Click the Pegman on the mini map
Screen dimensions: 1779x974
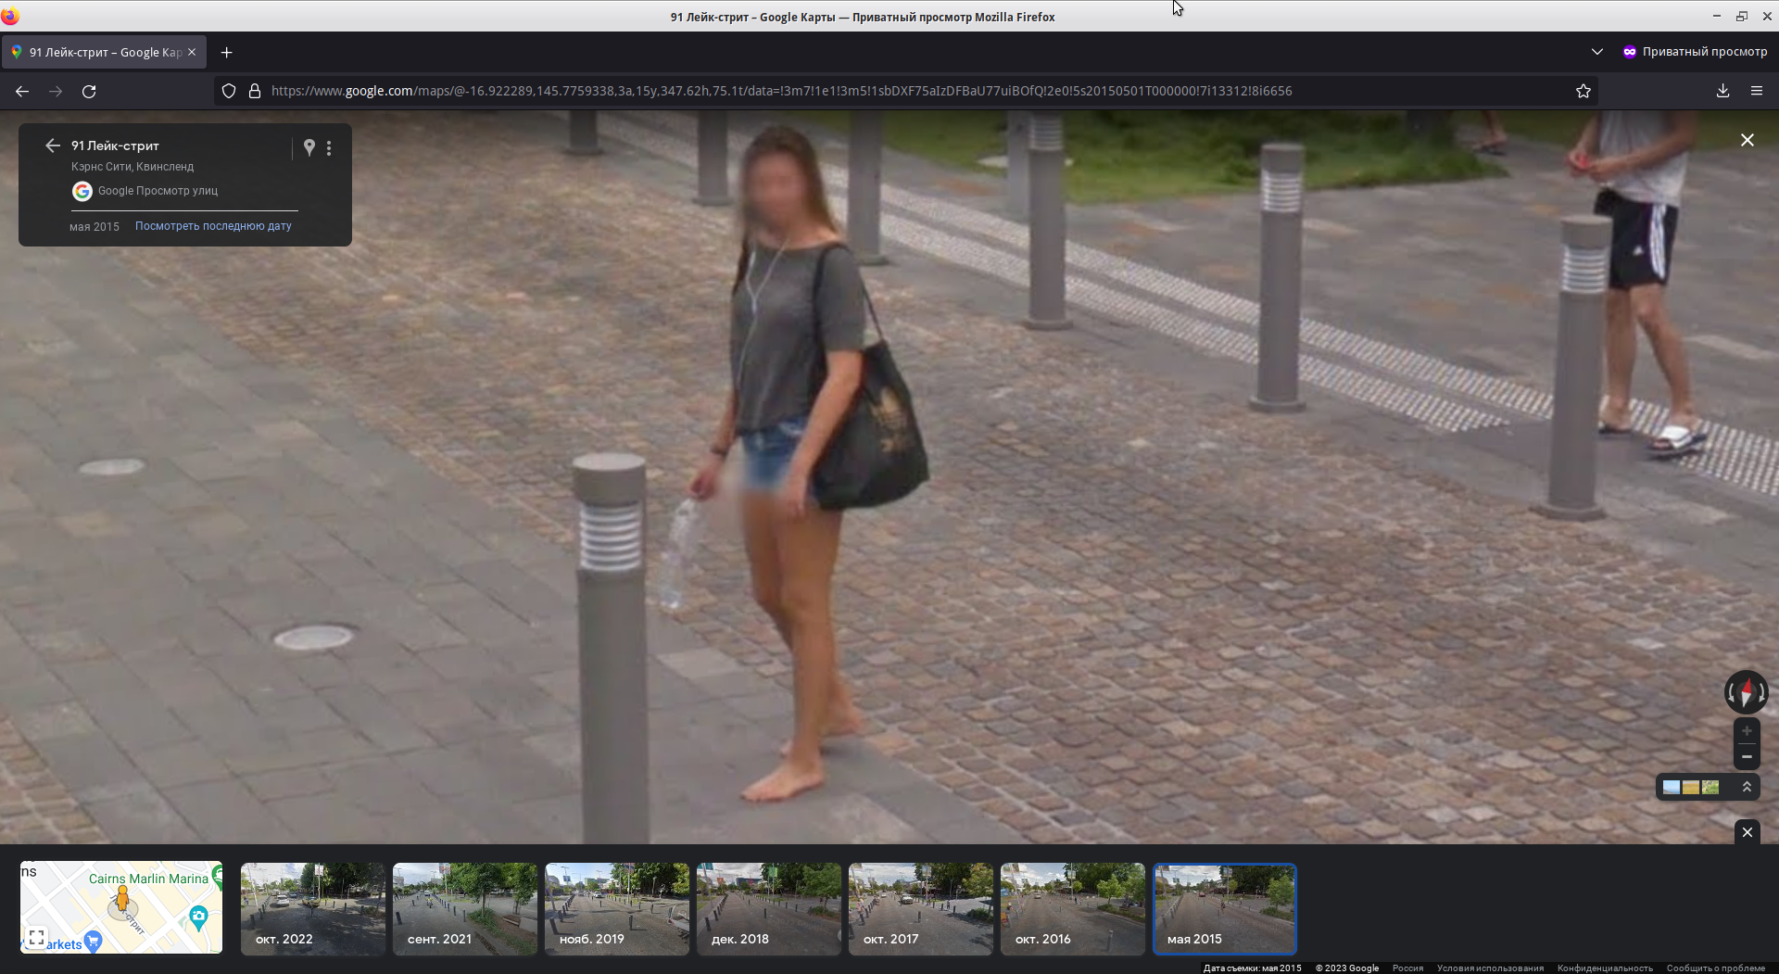coord(122,898)
